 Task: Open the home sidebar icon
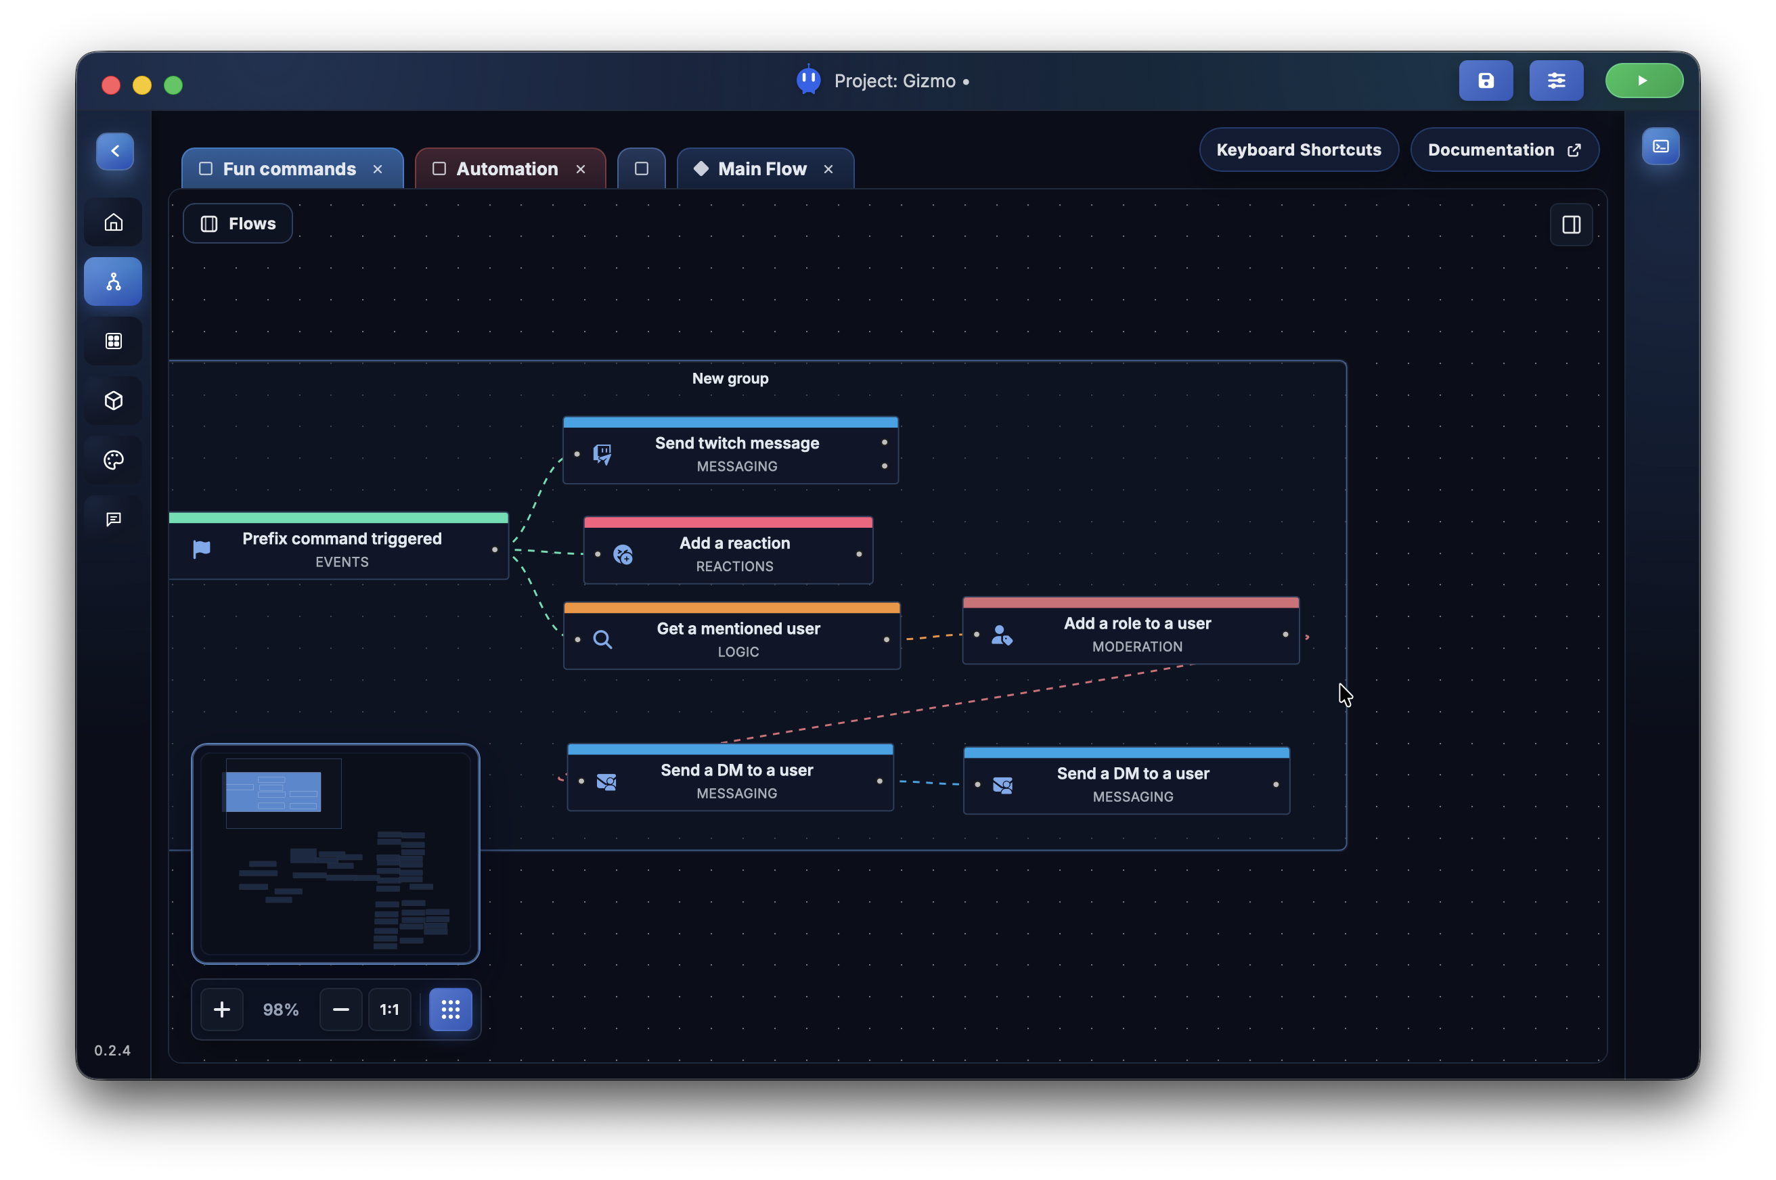pyautogui.click(x=114, y=222)
